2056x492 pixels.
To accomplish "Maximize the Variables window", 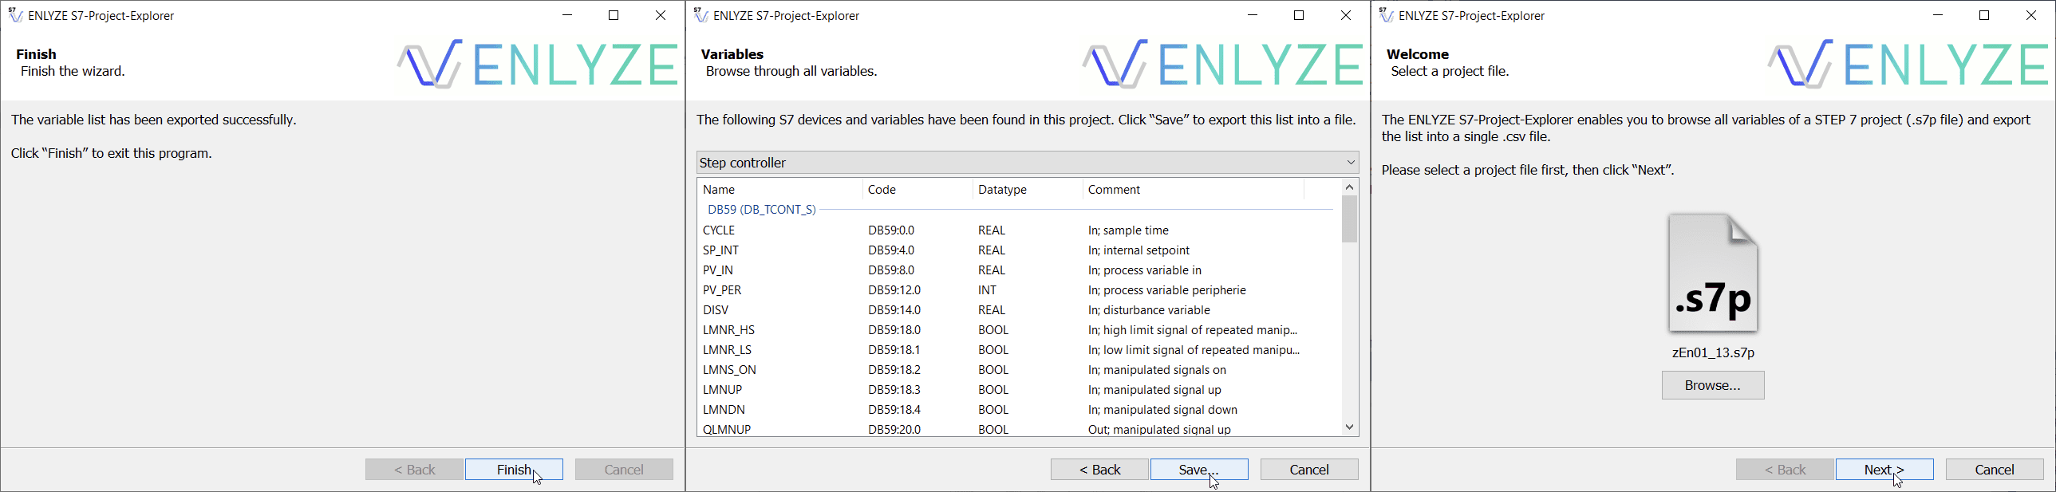I will point(1299,15).
